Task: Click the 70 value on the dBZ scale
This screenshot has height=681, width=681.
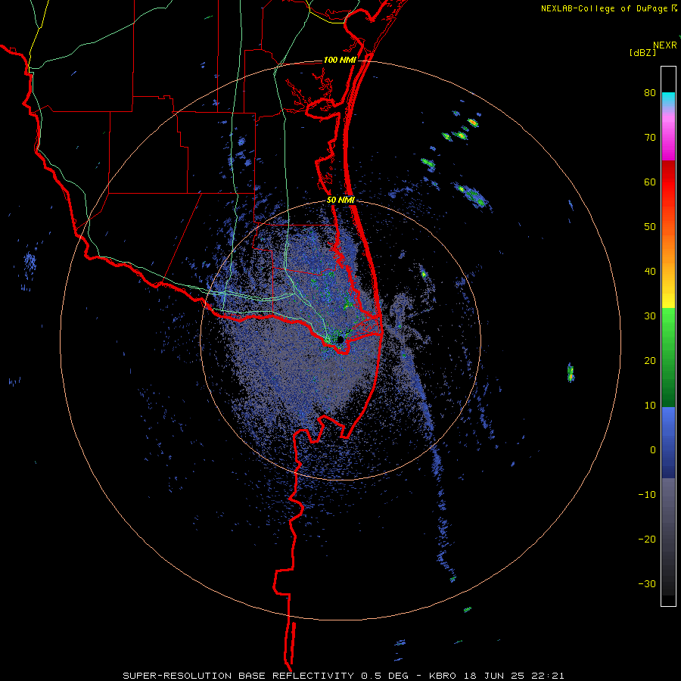Action: point(650,138)
